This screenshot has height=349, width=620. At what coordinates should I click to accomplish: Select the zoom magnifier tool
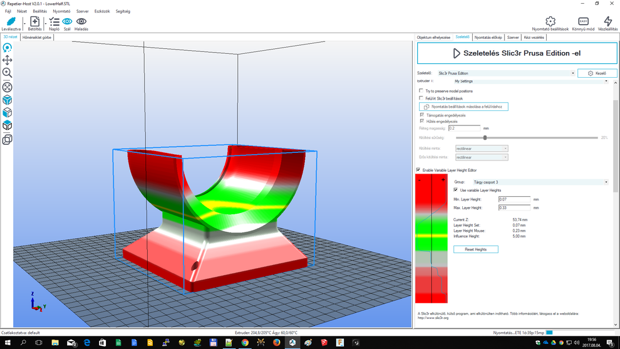coord(8,73)
